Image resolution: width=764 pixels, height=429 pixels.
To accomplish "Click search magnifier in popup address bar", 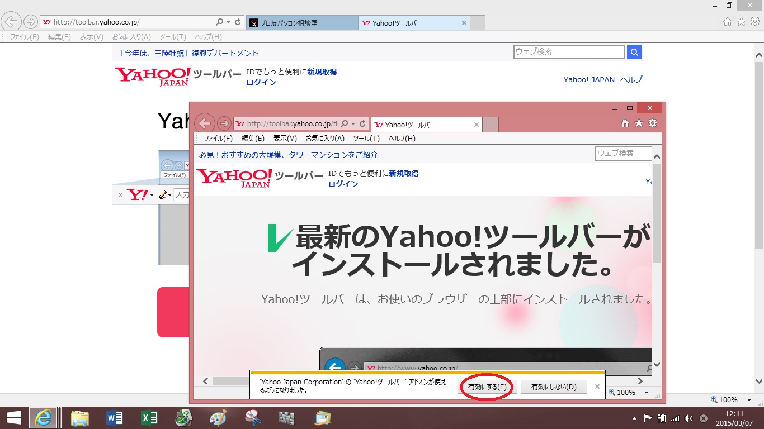I will tap(345, 124).
